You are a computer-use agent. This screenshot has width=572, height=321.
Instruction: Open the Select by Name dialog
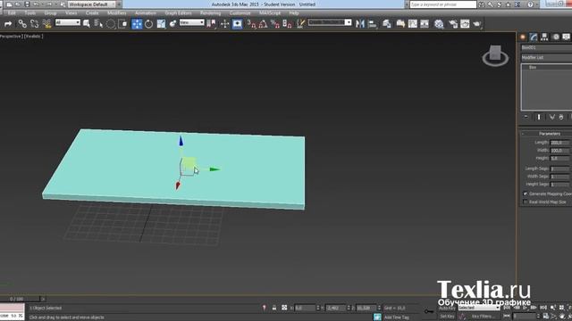click(x=98, y=24)
